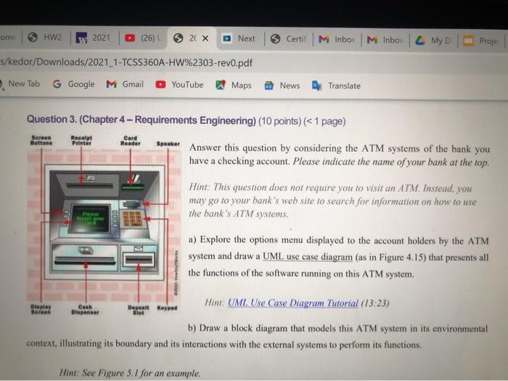Click the globe icon on the HW2 tab
The width and height of the screenshot is (508, 381).
33,37
